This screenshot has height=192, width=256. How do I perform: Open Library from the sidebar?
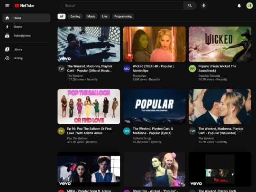26,49
